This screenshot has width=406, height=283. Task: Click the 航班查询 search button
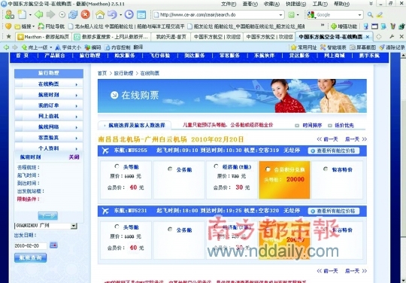[31, 257]
